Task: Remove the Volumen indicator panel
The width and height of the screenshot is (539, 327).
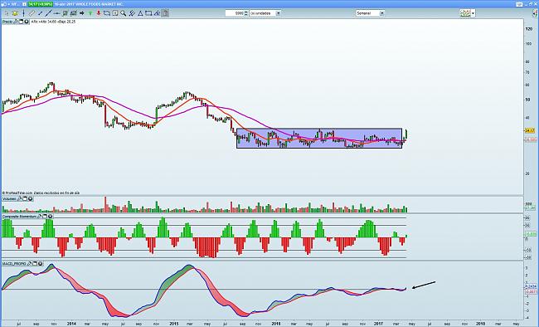Action: pyautogui.click(x=30, y=198)
